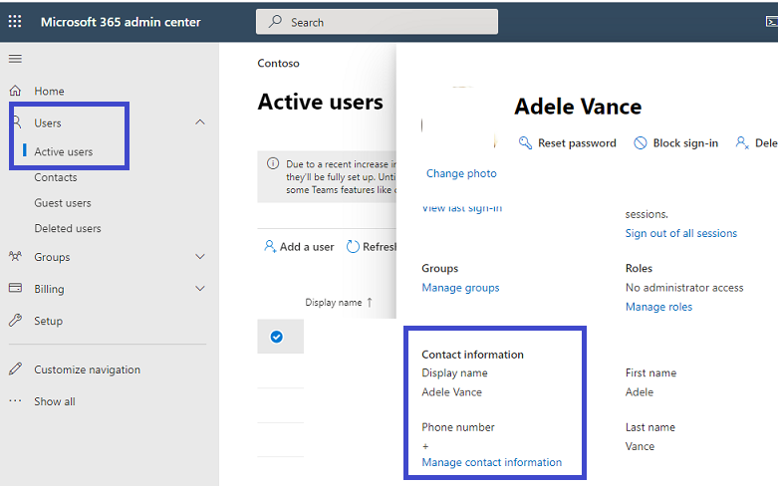This screenshot has width=778, height=486.
Task: Open the app launcher waffle icon
Action: 15,21
